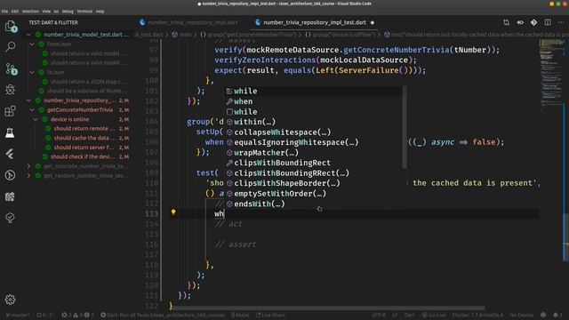Open the editor More Actions ellipsis
The image size is (569, 320).
click(561, 22)
